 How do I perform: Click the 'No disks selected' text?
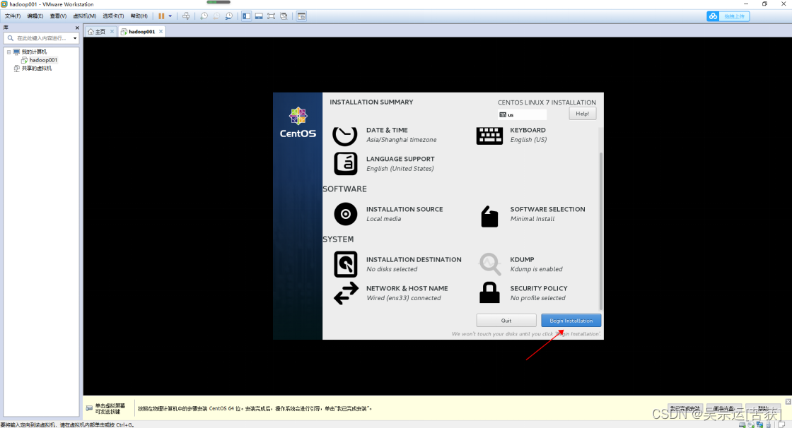pos(392,269)
